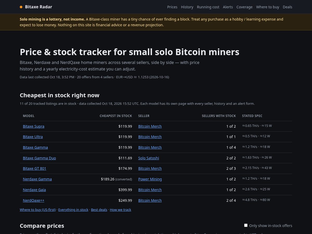Open the Bitaxe Radar home link
The image size is (312, 234).
(36, 7)
